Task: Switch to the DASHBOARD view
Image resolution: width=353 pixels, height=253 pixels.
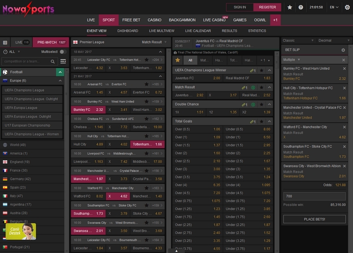Action: [128, 31]
